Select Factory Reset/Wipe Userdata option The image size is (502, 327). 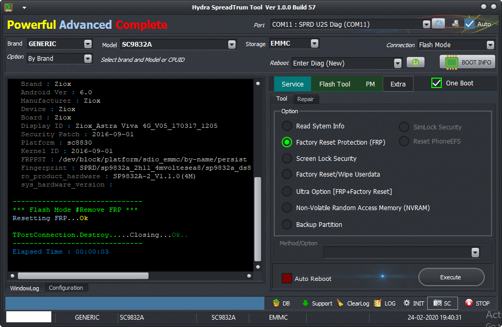click(286, 174)
